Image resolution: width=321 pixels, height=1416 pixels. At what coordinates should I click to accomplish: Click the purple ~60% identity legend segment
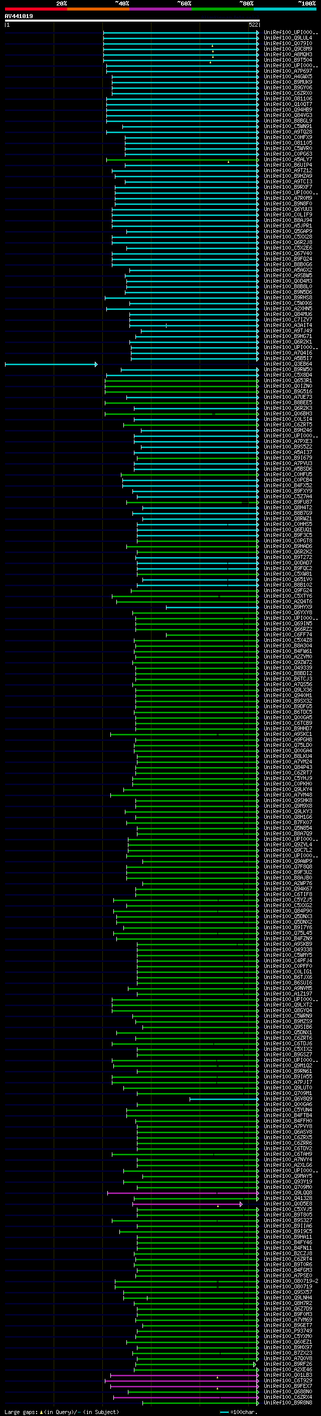[x=161, y=9]
